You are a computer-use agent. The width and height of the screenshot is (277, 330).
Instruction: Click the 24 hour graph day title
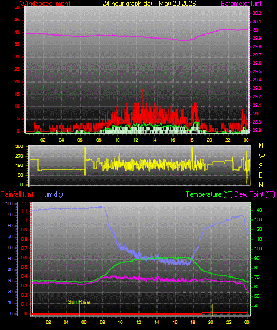pyautogui.click(x=149, y=3)
